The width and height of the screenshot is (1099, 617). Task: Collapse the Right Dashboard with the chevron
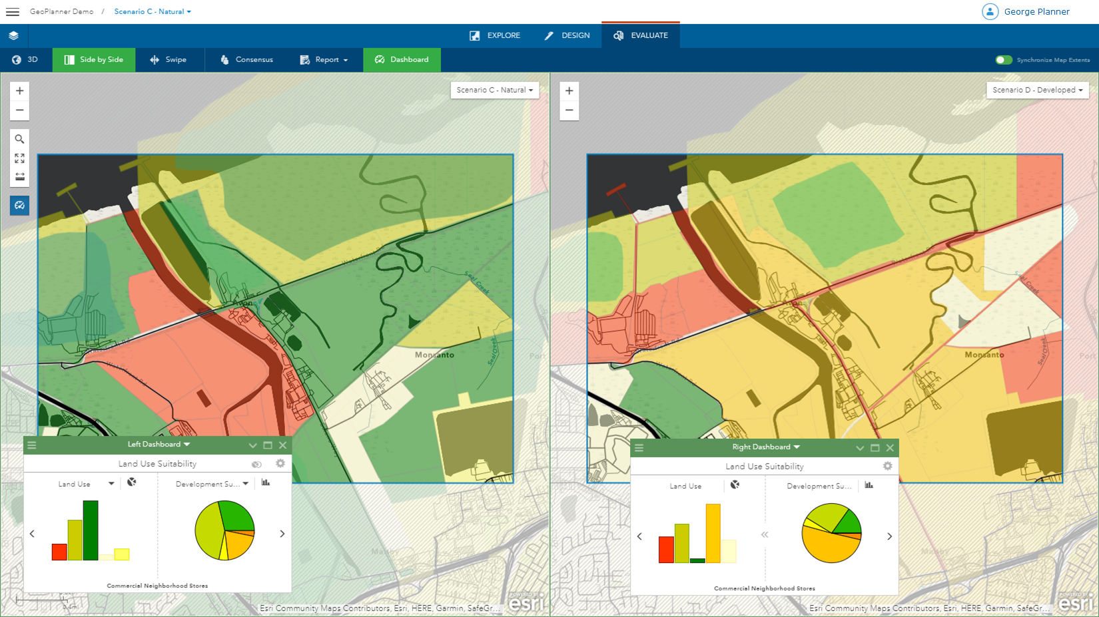point(859,447)
